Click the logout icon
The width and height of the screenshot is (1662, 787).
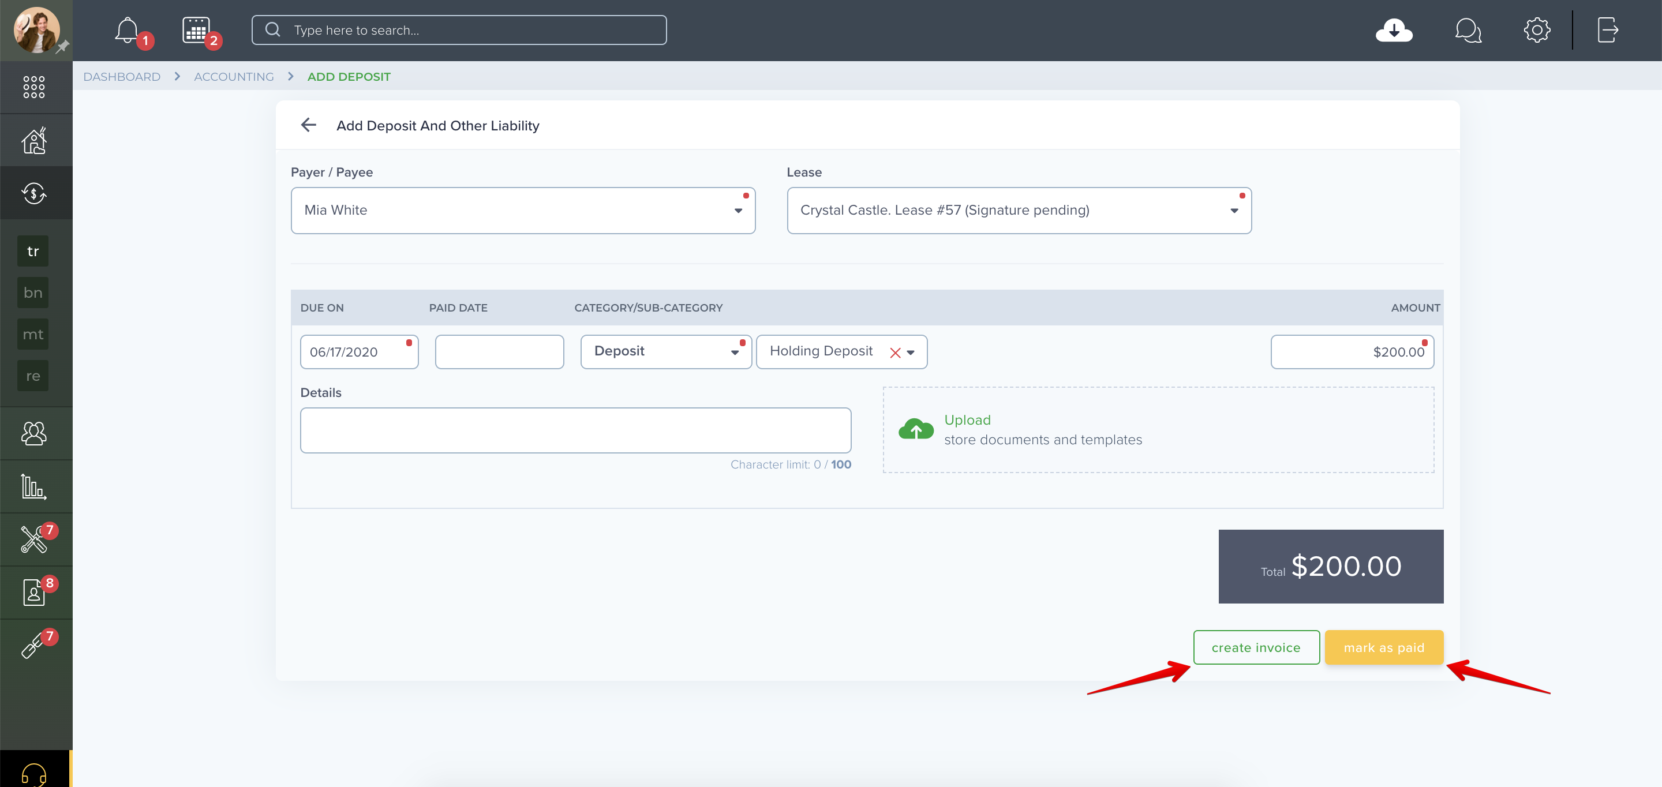click(x=1607, y=29)
